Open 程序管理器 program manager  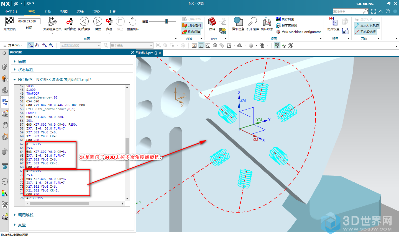click(x=287, y=25)
